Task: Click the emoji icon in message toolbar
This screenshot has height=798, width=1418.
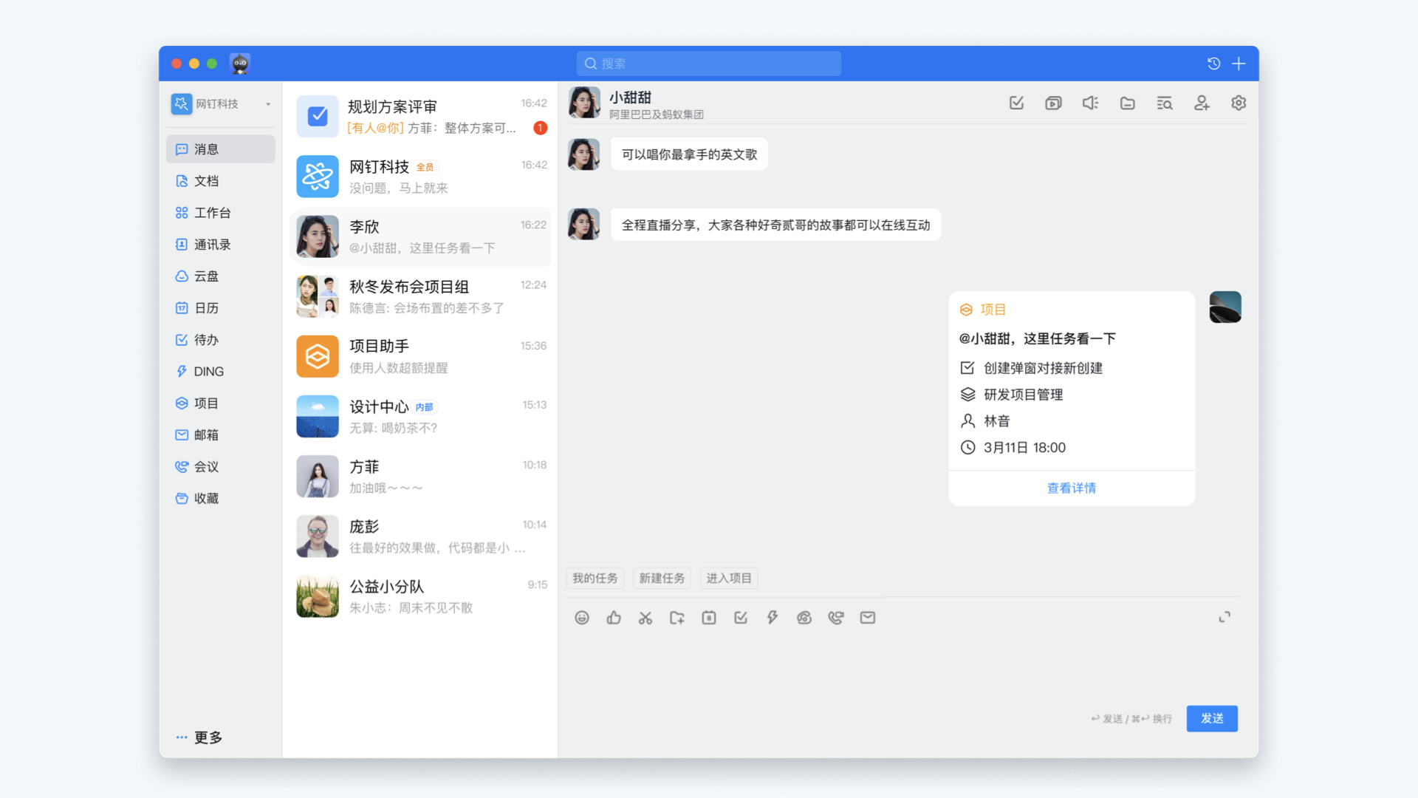Action: point(582,618)
